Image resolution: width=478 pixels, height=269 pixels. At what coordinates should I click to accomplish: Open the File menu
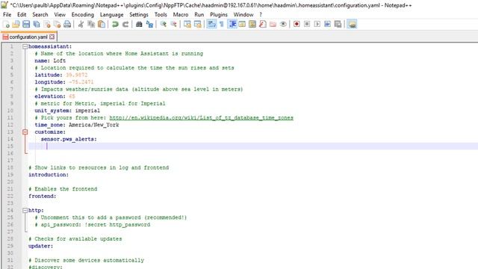pyautogui.click(x=7, y=14)
